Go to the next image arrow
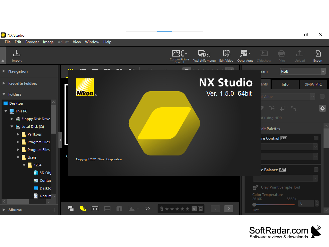Image resolution: width=329 pixels, height=247 pixels. coord(229,209)
